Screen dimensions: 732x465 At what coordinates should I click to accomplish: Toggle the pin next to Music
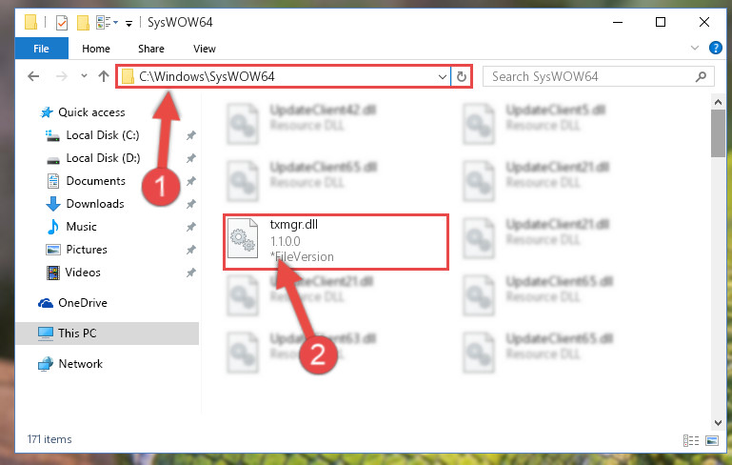191,227
